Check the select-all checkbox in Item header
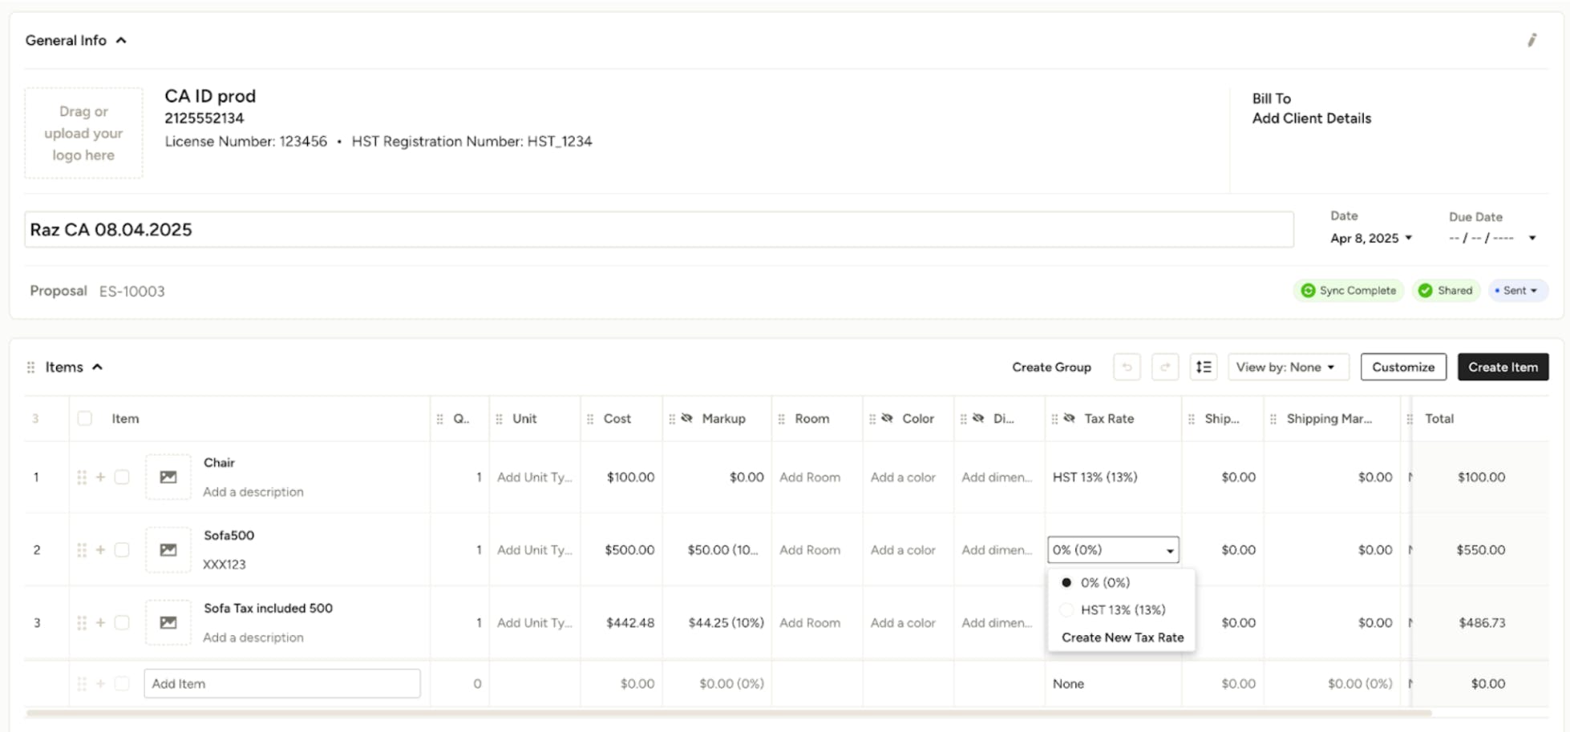The image size is (1570, 732). point(85,418)
